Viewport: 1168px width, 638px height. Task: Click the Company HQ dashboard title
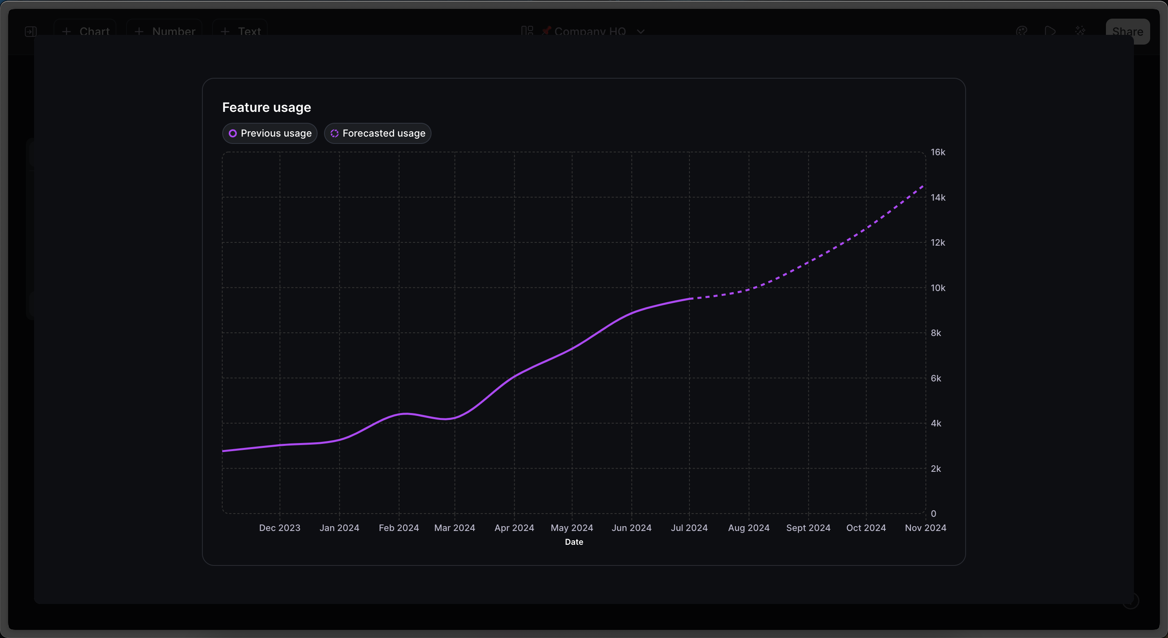point(589,31)
